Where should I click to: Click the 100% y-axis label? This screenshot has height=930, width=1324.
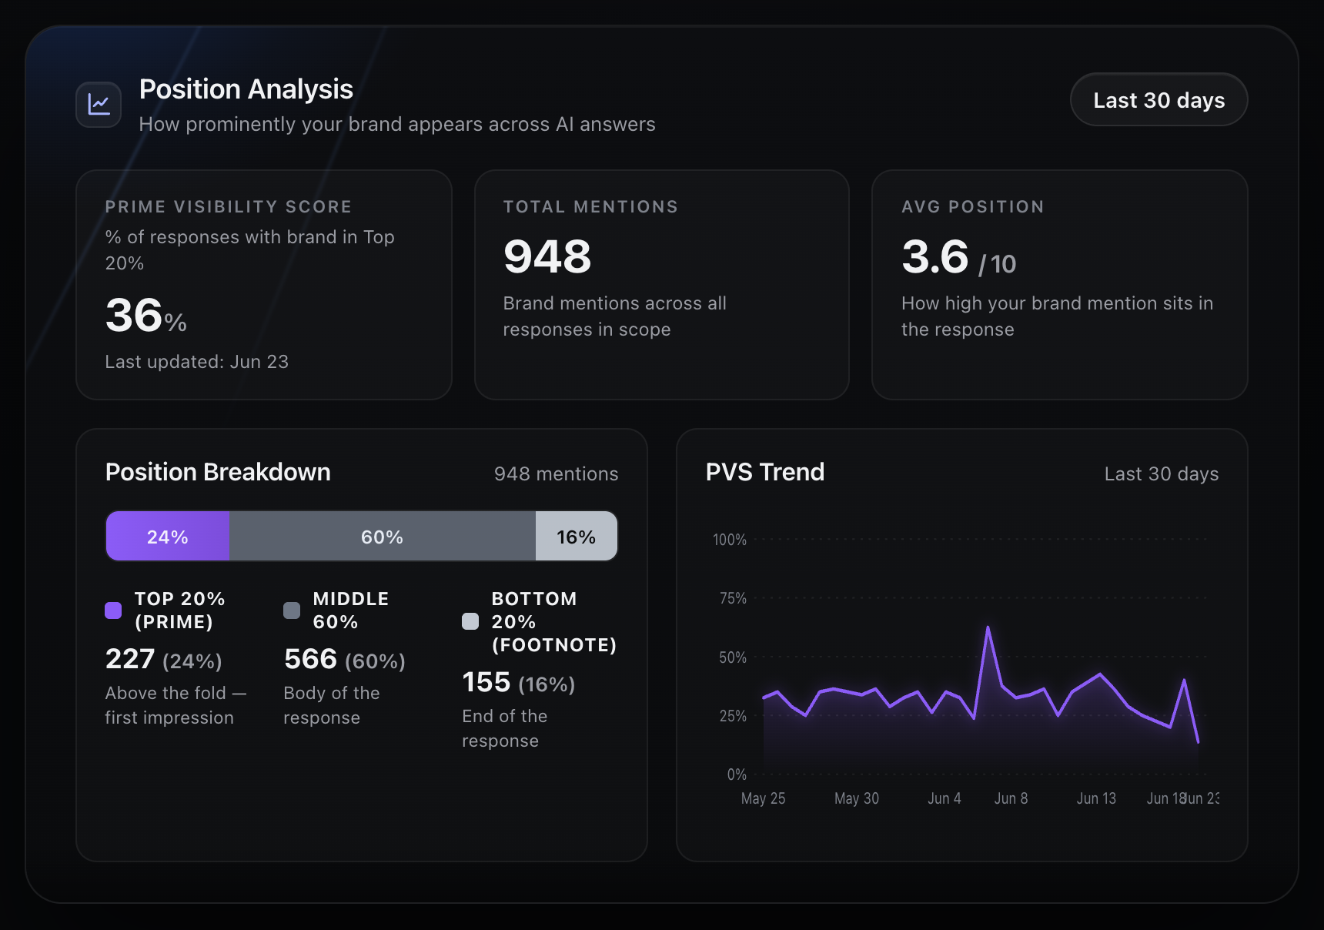pos(730,540)
